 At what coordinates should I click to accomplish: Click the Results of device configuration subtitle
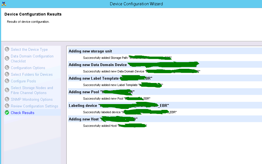tap(28, 22)
